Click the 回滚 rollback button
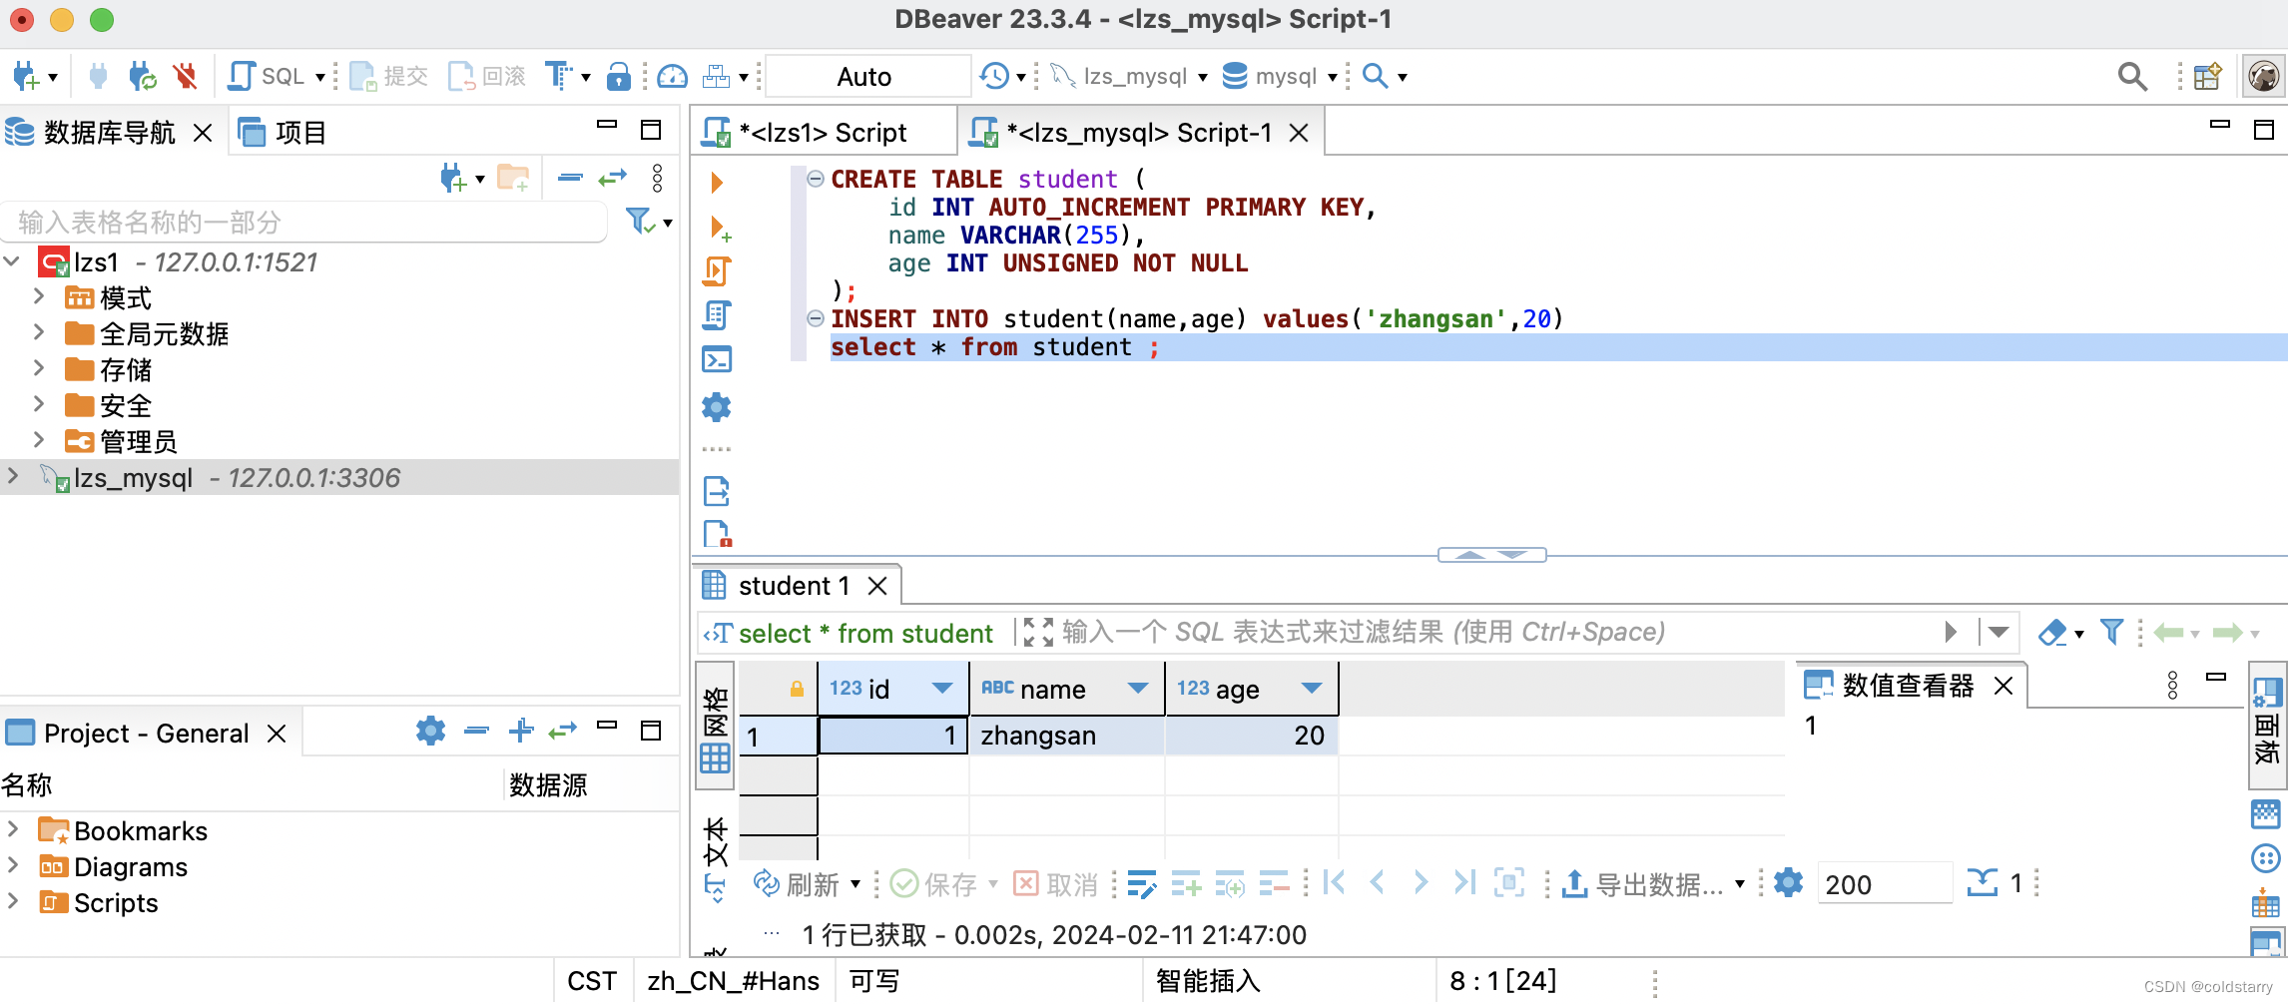 coord(487,76)
